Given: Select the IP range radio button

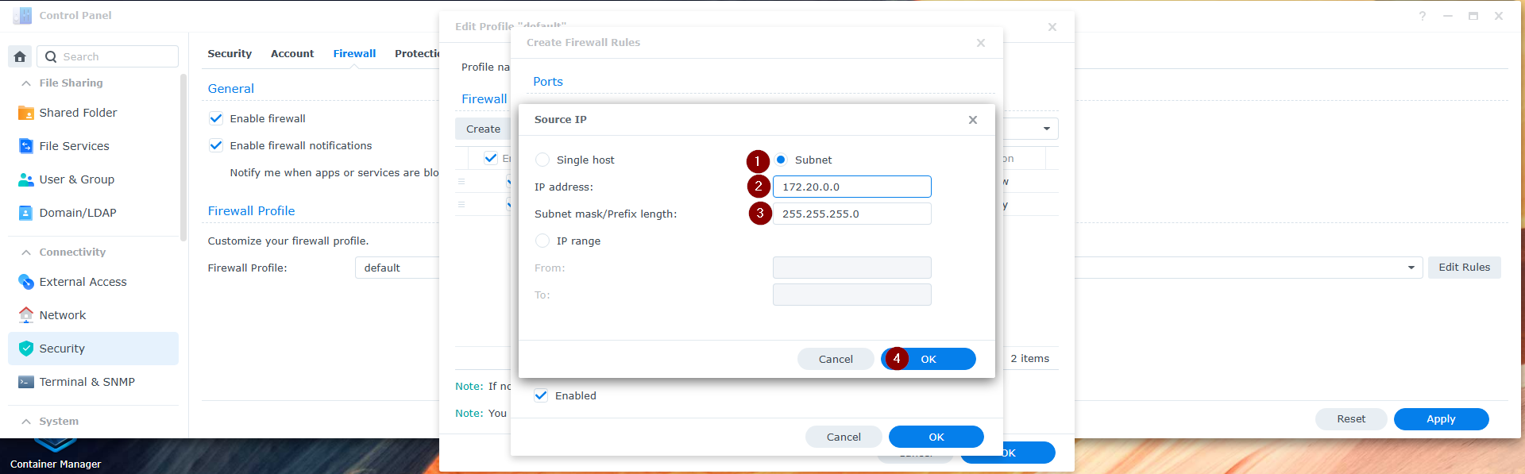Looking at the screenshot, I should [x=542, y=241].
